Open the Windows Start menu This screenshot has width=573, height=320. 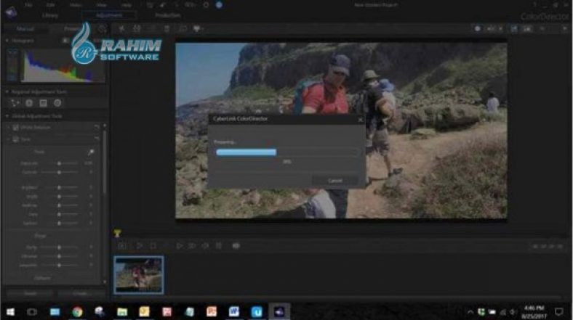pos(10,311)
